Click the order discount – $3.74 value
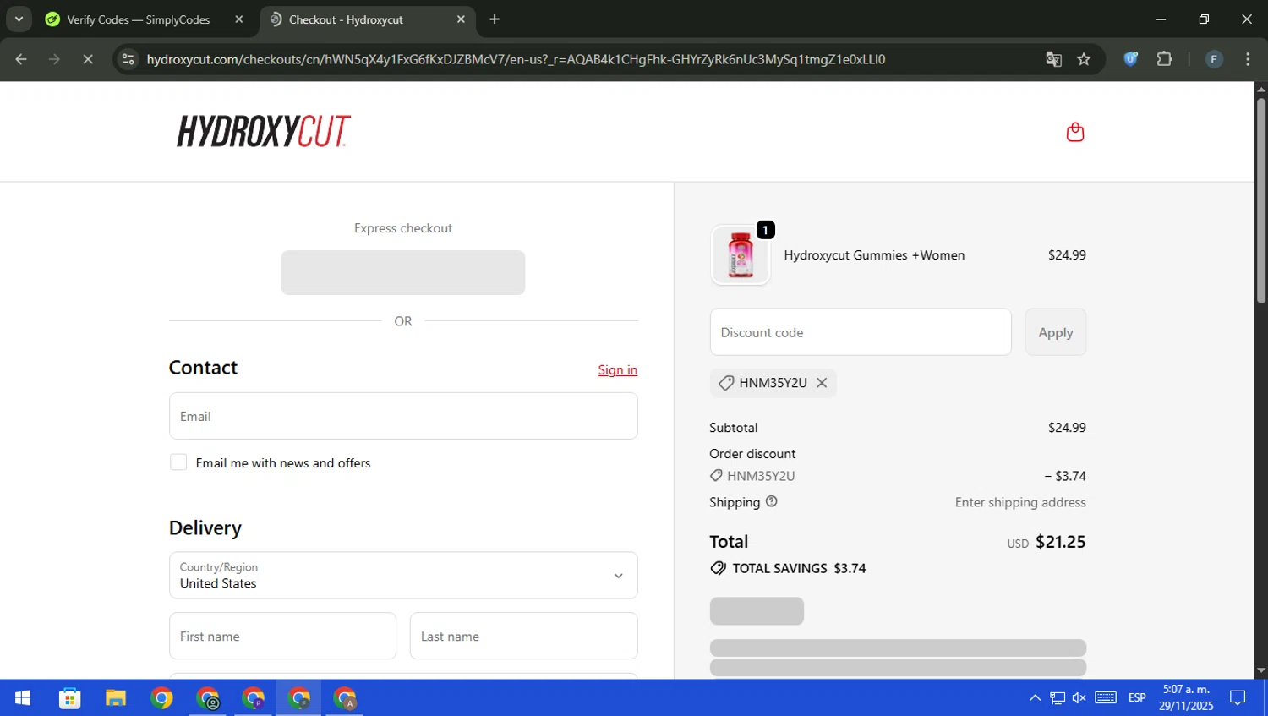 click(x=1065, y=476)
